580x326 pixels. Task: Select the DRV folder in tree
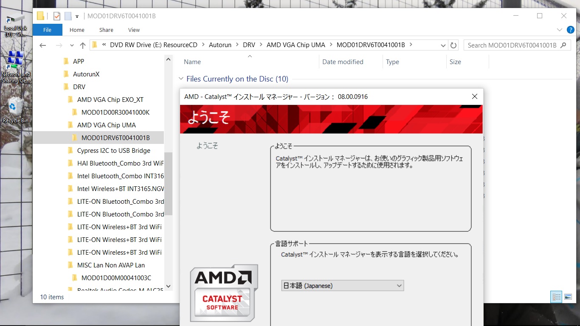[x=79, y=87]
